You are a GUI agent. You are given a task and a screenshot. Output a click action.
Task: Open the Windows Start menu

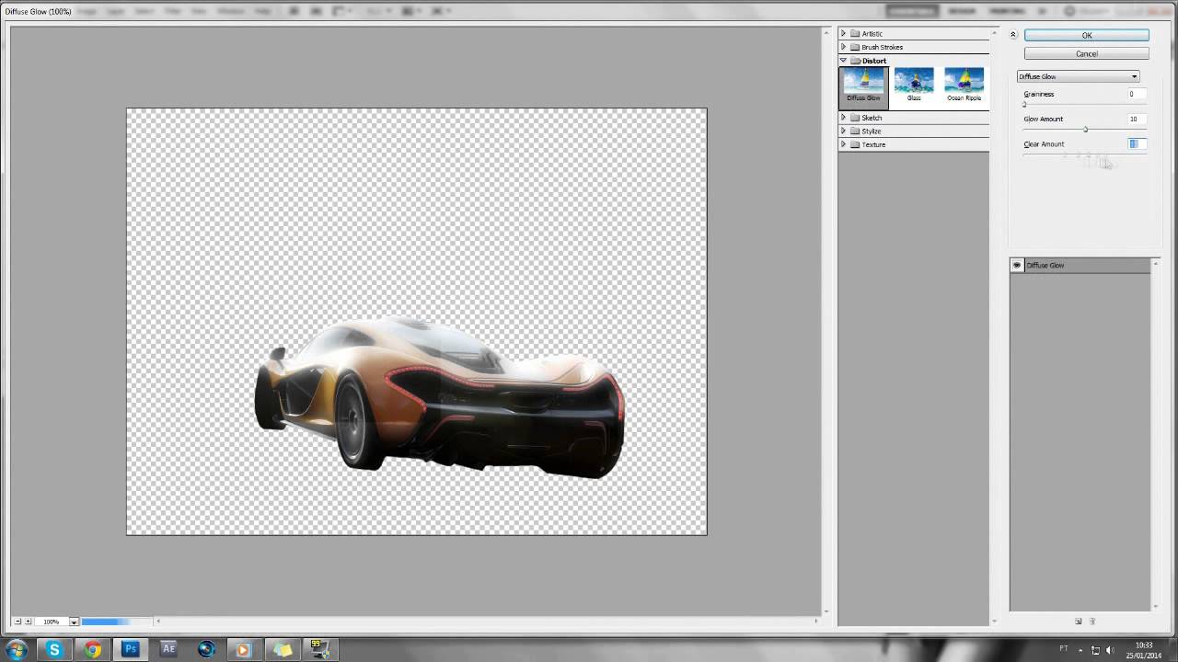(x=16, y=649)
